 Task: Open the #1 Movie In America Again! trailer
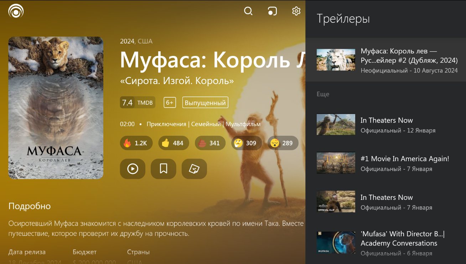(x=385, y=163)
